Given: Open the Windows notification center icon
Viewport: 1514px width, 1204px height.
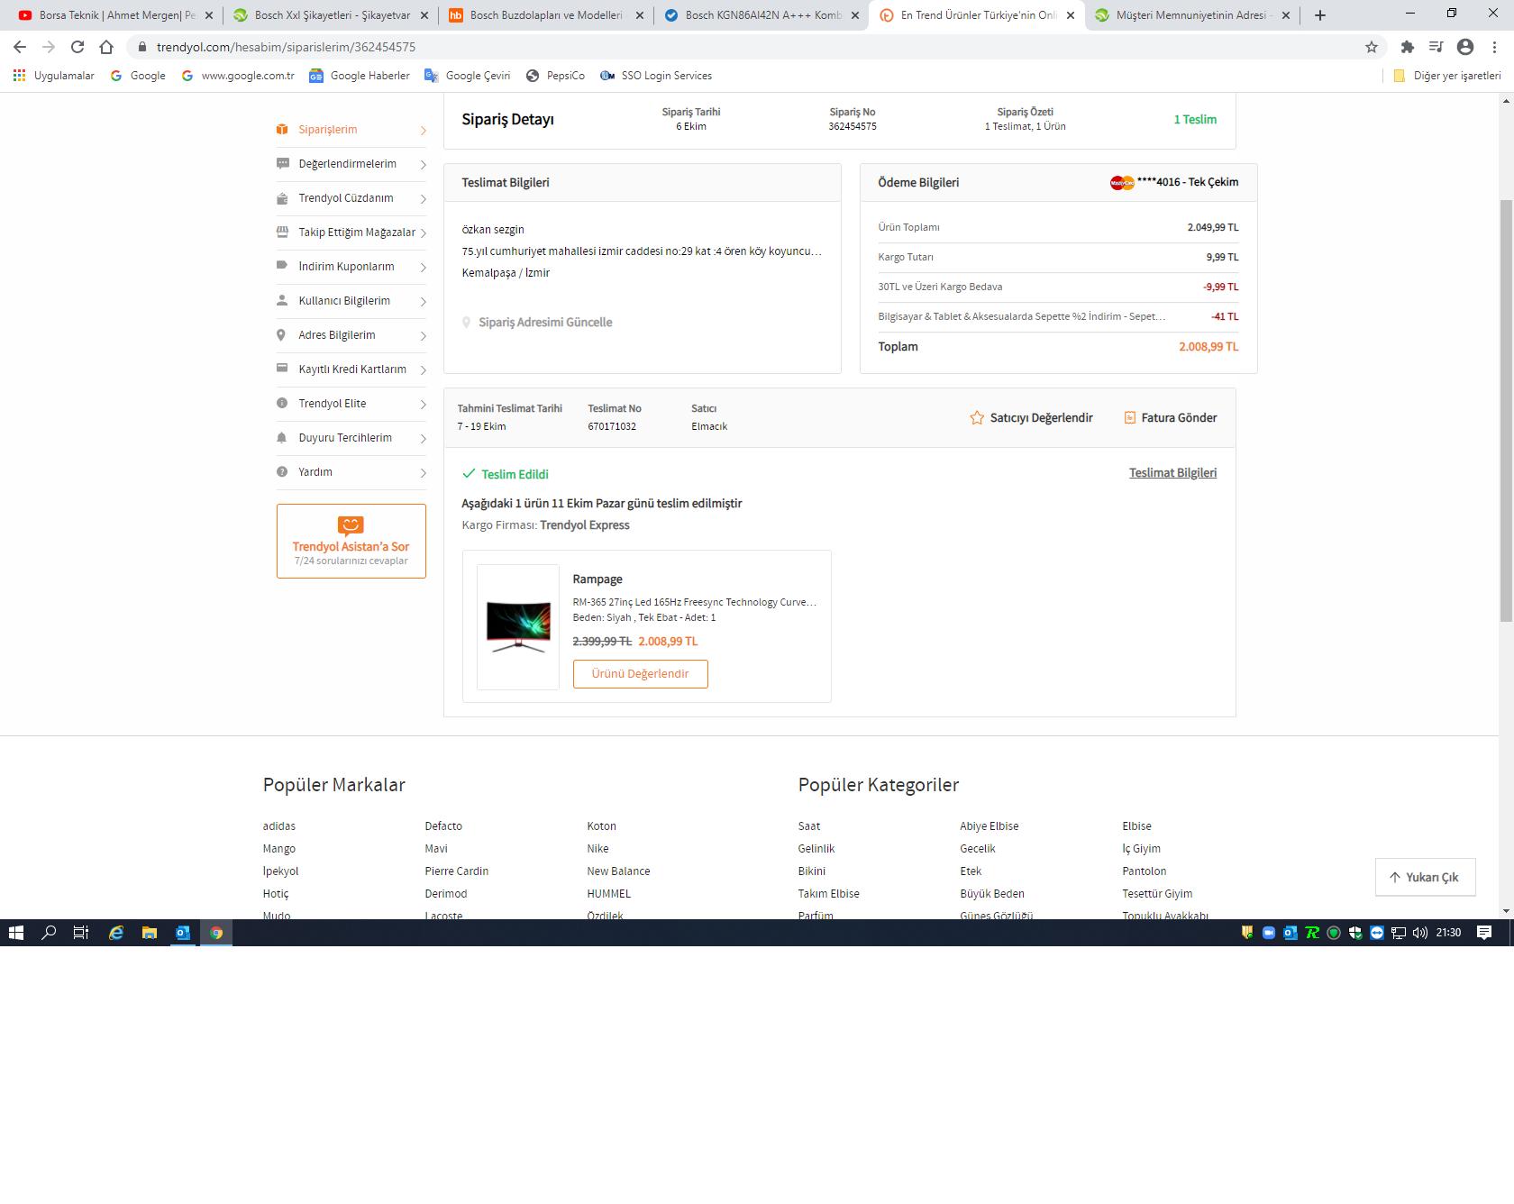Looking at the screenshot, I should click(1484, 933).
